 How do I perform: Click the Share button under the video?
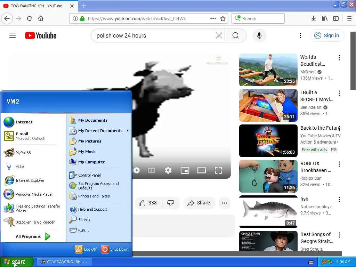click(x=199, y=203)
